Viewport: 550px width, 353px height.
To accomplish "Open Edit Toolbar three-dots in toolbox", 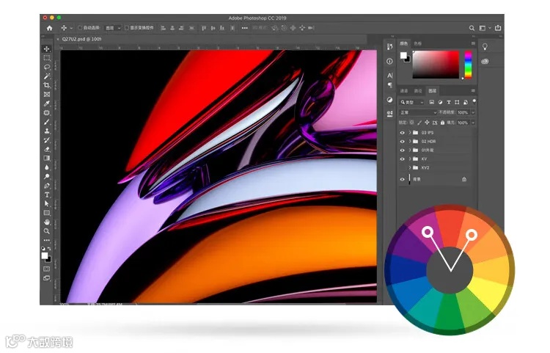I will [x=47, y=241].
